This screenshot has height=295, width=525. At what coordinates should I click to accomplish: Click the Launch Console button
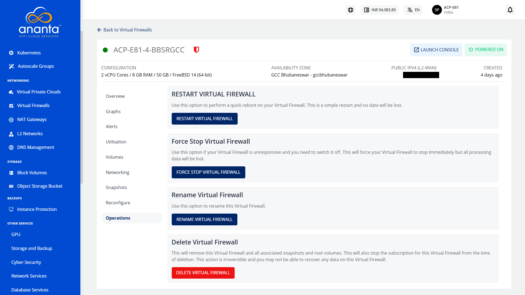point(436,50)
